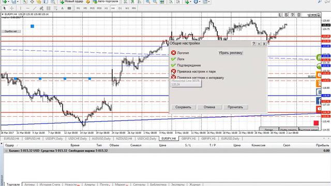Open the indicators list dropdown
The height and width of the screenshot is (186, 331).
point(190,2)
